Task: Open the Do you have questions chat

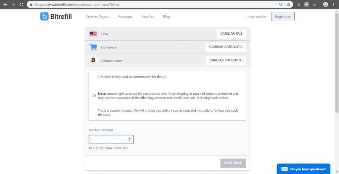Action: pos(304,169)
